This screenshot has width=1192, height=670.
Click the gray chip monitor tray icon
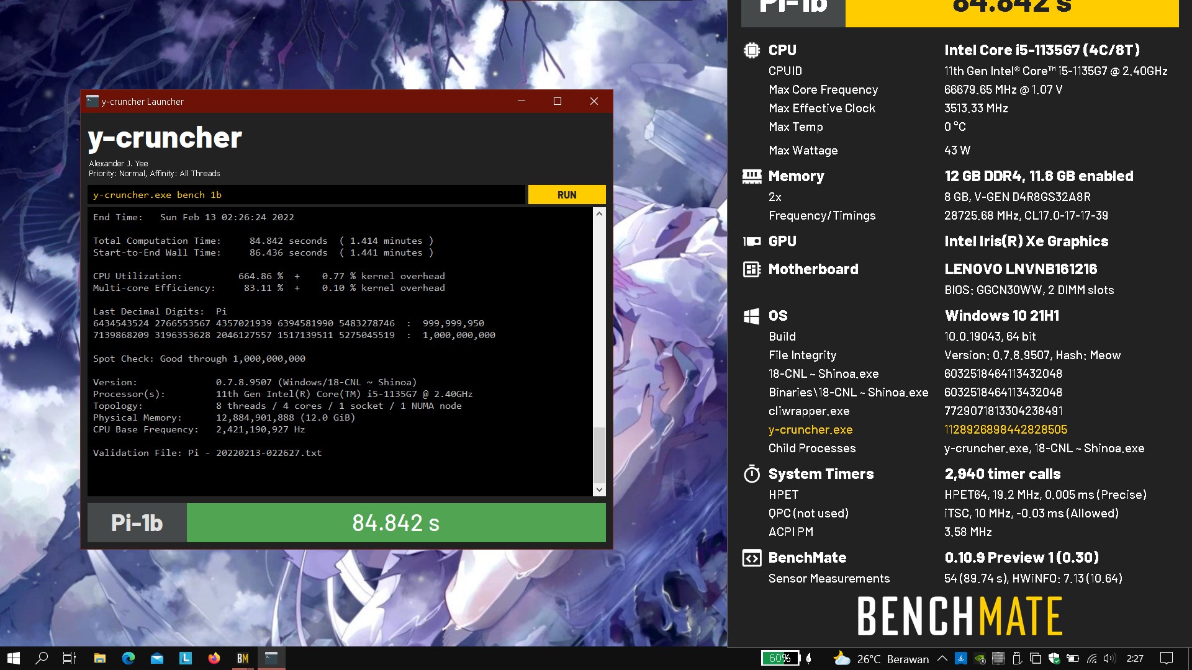[x=998, y=658]
